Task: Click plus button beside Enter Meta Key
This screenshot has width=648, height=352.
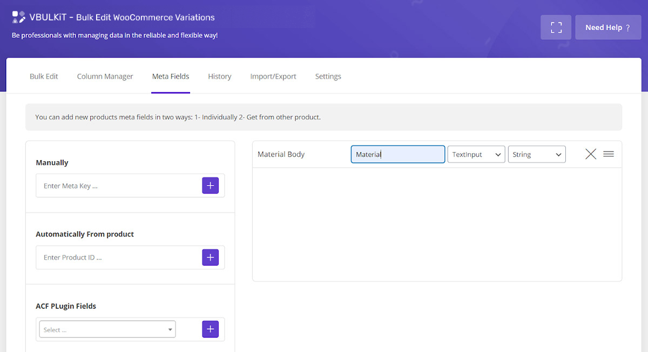Action: point(210,185)
